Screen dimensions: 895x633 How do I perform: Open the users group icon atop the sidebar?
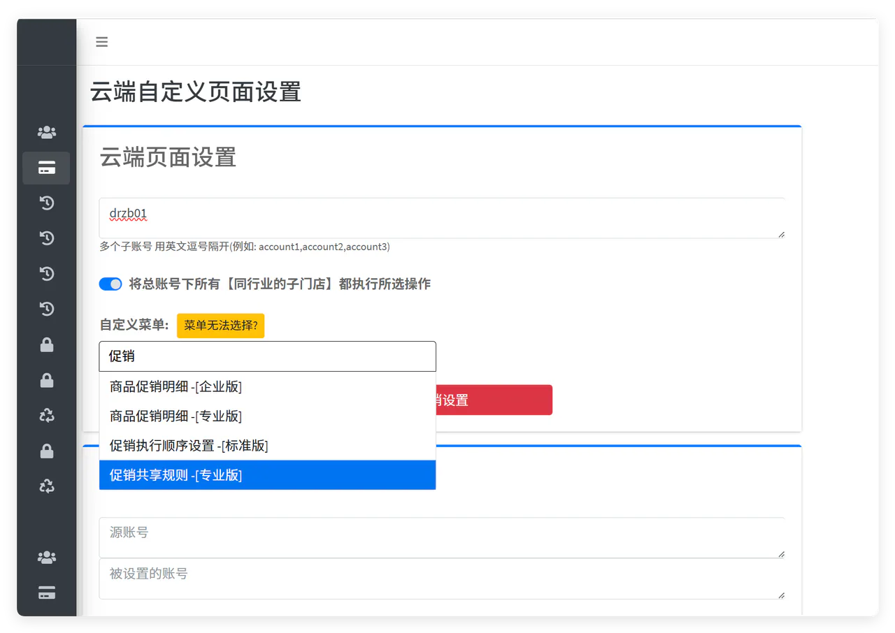click(x=47, y=132)
